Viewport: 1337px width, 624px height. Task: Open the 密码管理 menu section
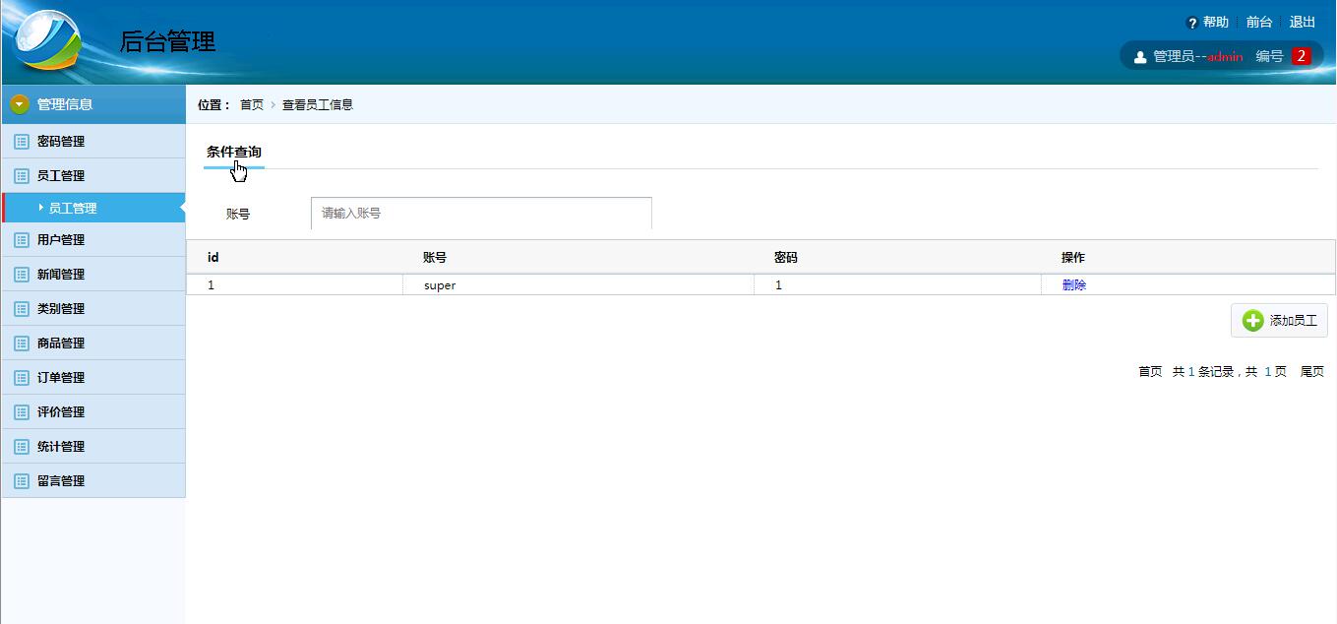(x=93, y=142)
